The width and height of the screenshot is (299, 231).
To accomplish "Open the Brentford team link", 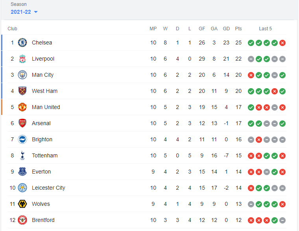I will (x=43, y=220).
